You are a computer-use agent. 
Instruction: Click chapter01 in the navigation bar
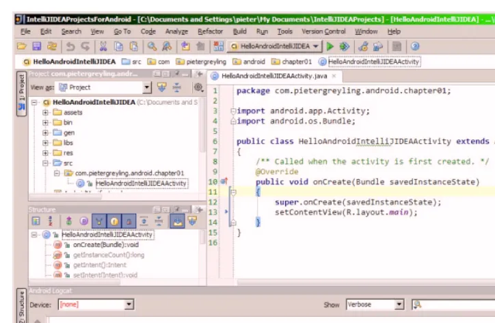pos(292,62)
